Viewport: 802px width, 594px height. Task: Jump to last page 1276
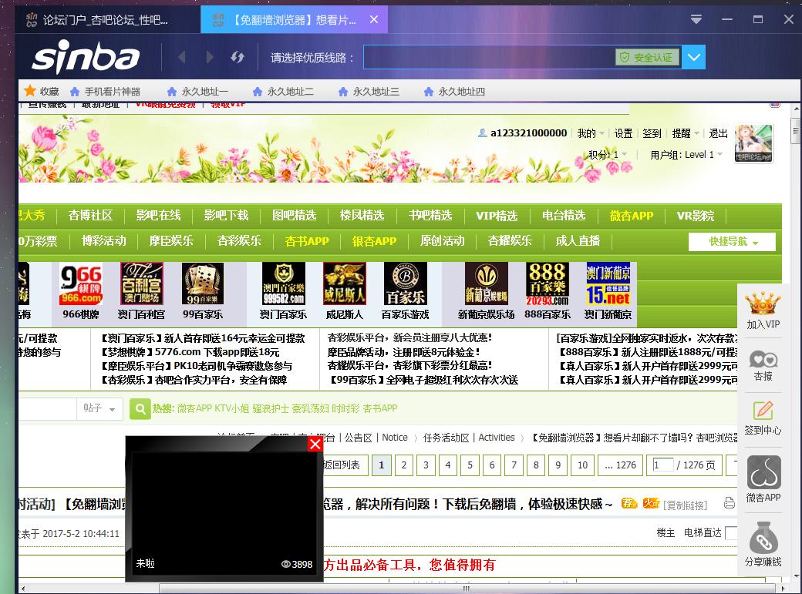[620, 465]
